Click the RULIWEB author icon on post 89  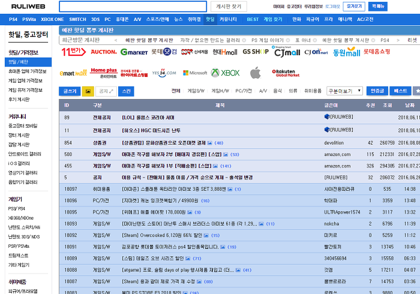pyautogui.click(x=327, y=117)
